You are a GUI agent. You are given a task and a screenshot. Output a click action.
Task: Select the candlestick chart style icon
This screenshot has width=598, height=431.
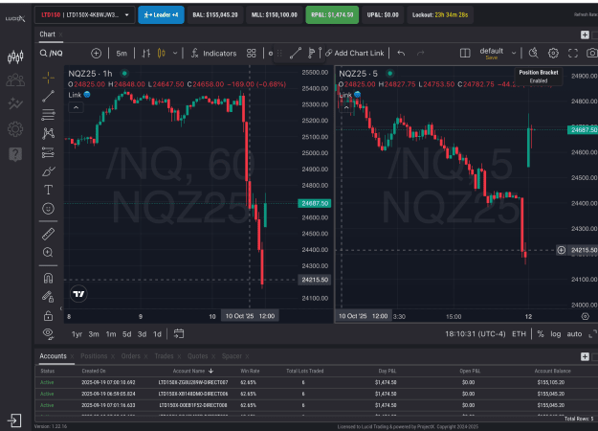(162, 53)
